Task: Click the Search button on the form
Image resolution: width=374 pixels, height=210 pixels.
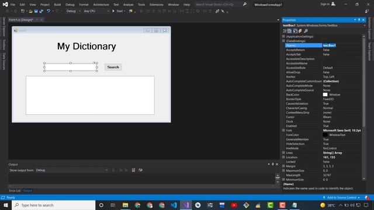Action: click(113, 67)
